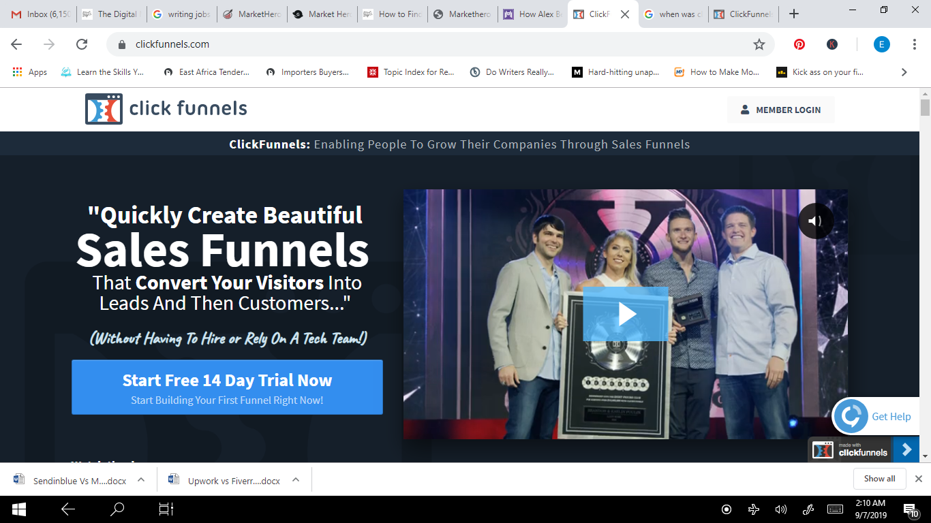The width and height of the screenshot is (931, 523).
Task: Open the Learn the Skills Y... bookmark
Action: tap(102, 72)
